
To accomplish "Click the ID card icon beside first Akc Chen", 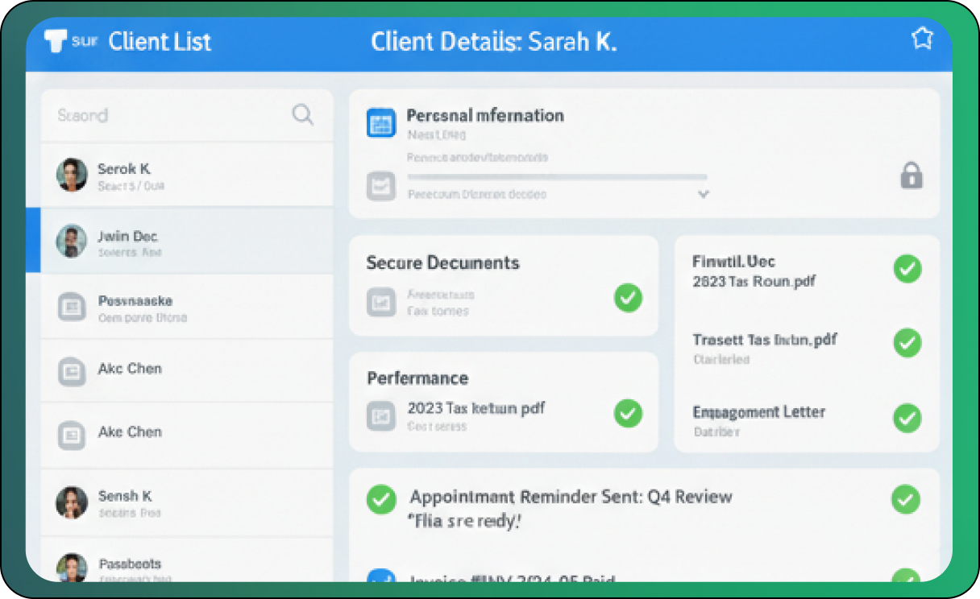I will pyautogui.click(x=71, y=371).
